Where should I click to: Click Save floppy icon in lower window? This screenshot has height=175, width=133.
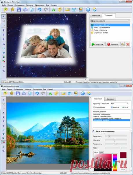tap(18, 93)
